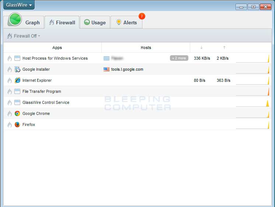The image size is (275, 207).
Task: Click the 363 B/s upload value
Action: [223, 80]
